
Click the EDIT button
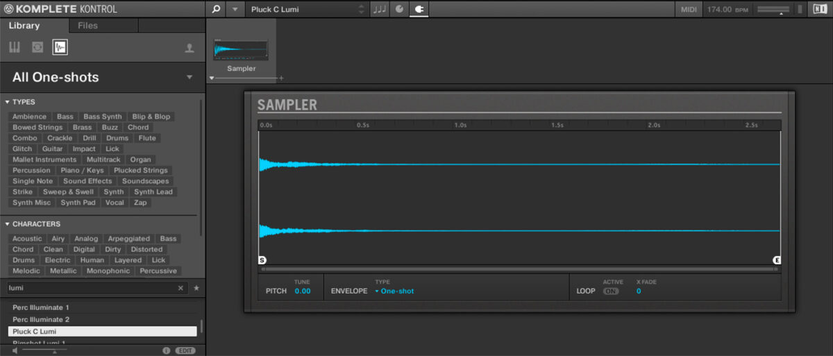185,350
